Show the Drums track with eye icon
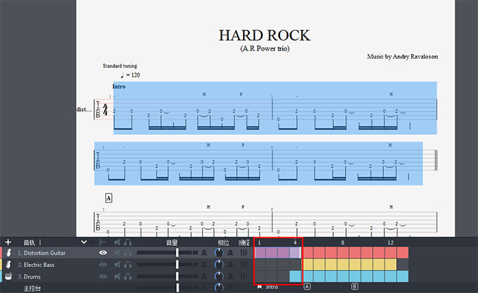The height and width of the screenshot is (293, 478). coord(103,276)
